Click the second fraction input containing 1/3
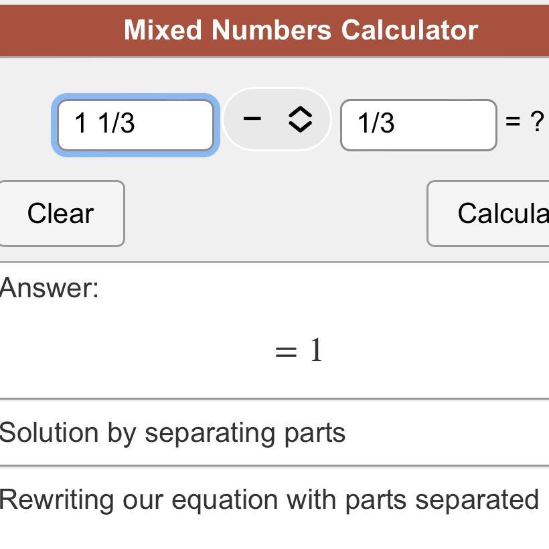This screenshot has height=549, width=549. (418, 125)
